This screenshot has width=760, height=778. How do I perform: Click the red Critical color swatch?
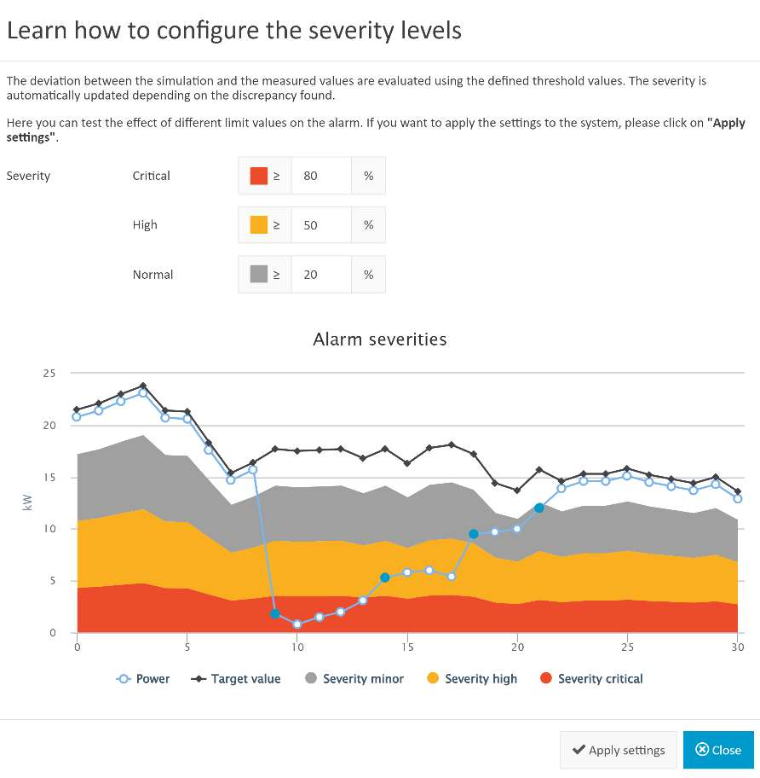pyautogui.click(x=259, y=176)
